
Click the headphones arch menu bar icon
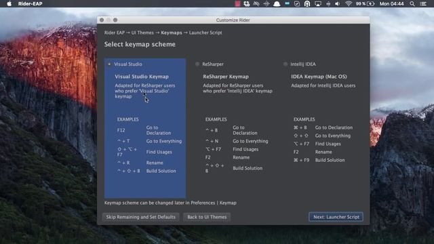tap(307, 3)
